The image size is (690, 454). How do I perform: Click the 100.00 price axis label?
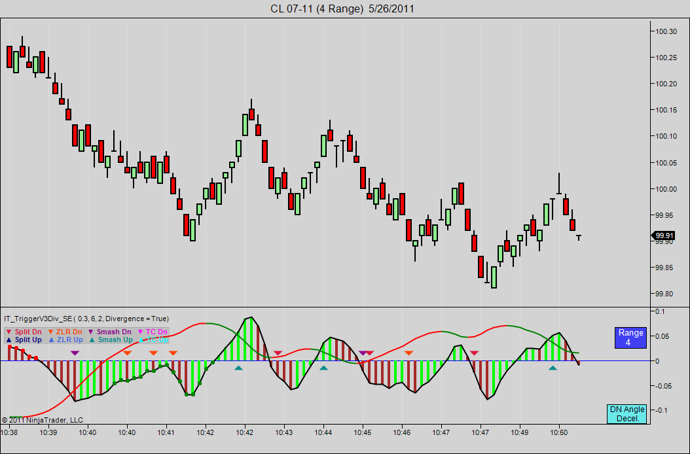pos(666,189)
